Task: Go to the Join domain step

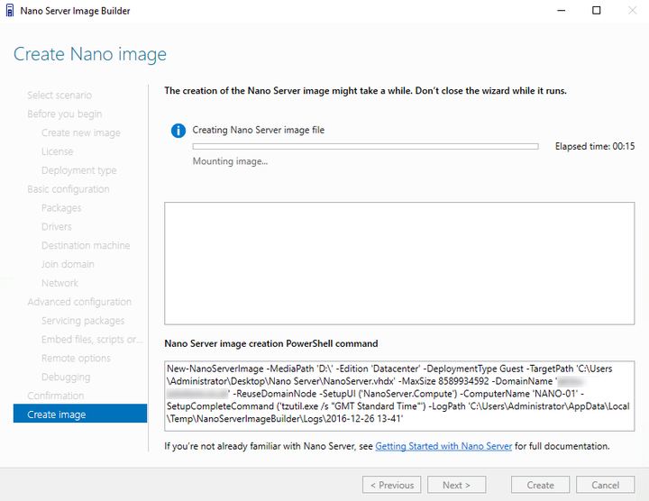Action: point(68,264)
